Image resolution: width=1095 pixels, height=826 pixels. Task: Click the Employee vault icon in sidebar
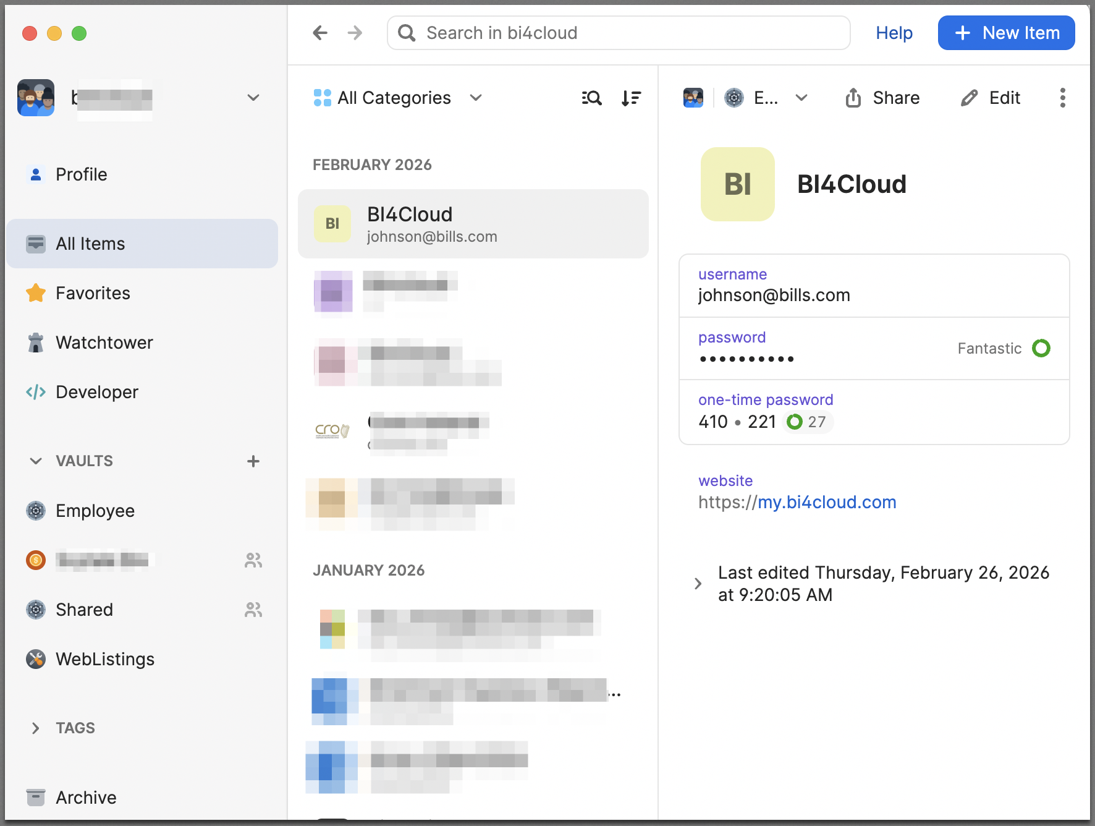tap(36, 511)
